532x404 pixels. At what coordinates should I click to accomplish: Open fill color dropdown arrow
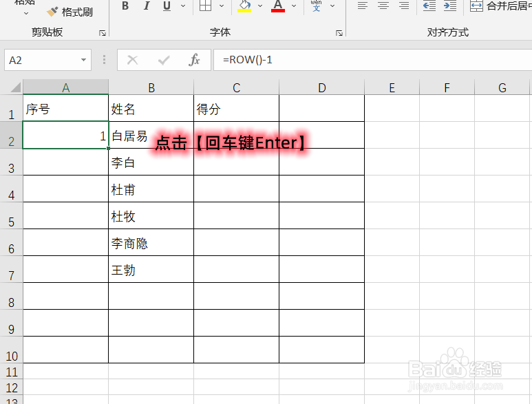pyautogui.click(x=260, y=6)
